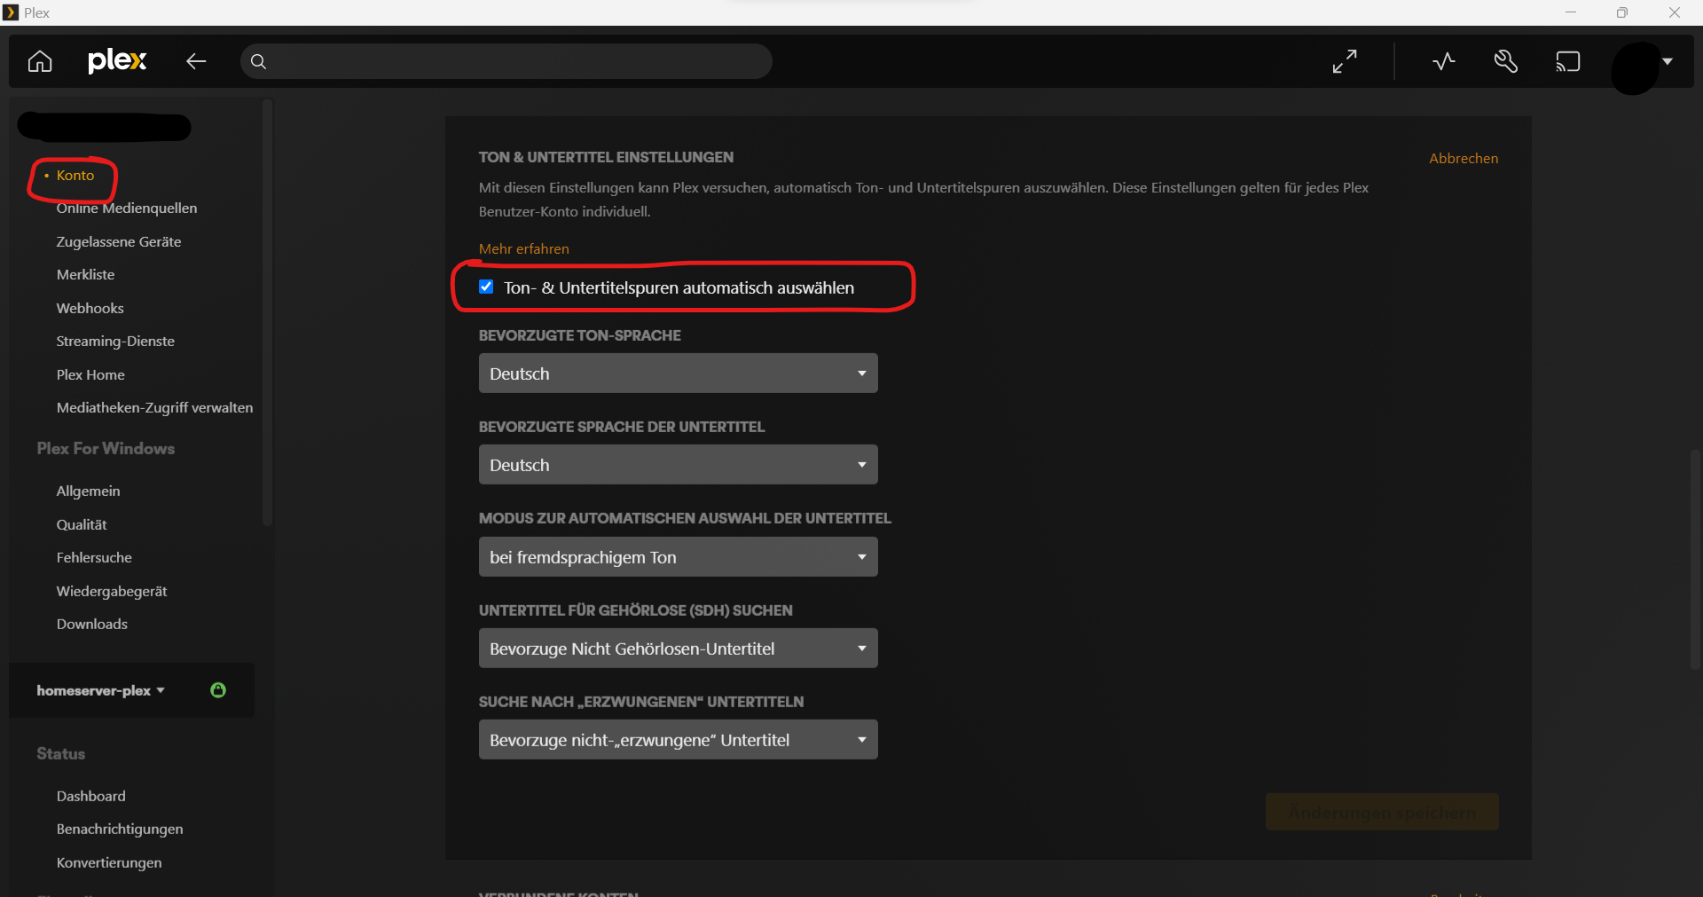Focus the search input field
Screen dimensions: 1703x897
[x=506, y=61]
